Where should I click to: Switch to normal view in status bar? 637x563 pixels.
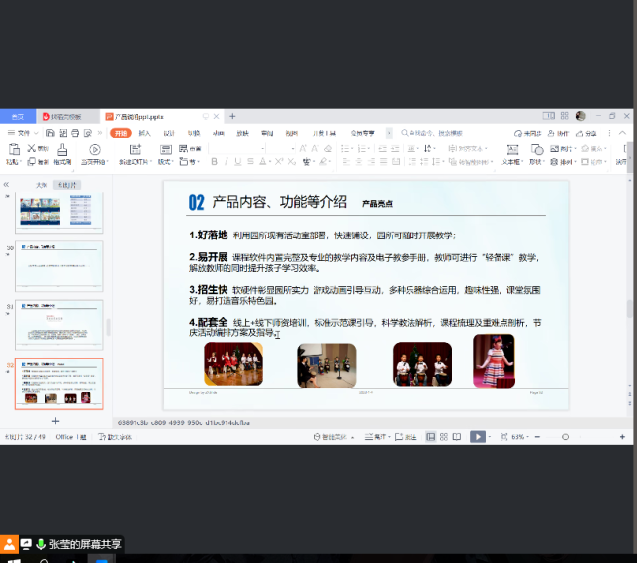(x=431, y=436)
